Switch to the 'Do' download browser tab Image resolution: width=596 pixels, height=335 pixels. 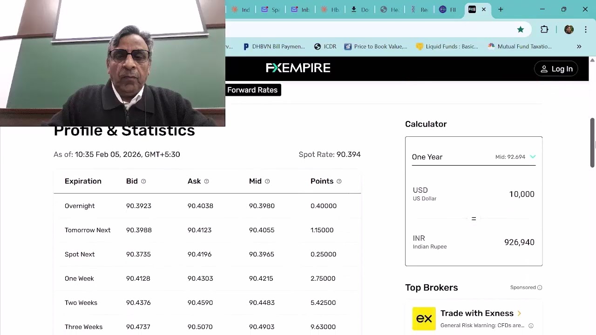(x=359, y=9)
